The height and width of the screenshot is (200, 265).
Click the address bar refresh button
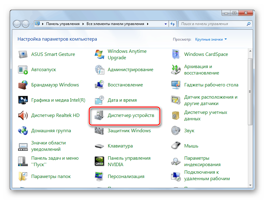173,24
